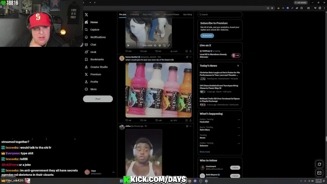The height and width of the screenshot is (184, 327).
Task: Click Show more under What's happening
Action: click(205, 152)
